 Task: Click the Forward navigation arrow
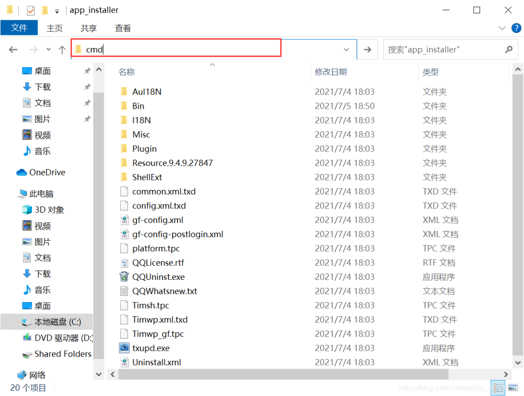pyautogui.click(x=33, y=50)
